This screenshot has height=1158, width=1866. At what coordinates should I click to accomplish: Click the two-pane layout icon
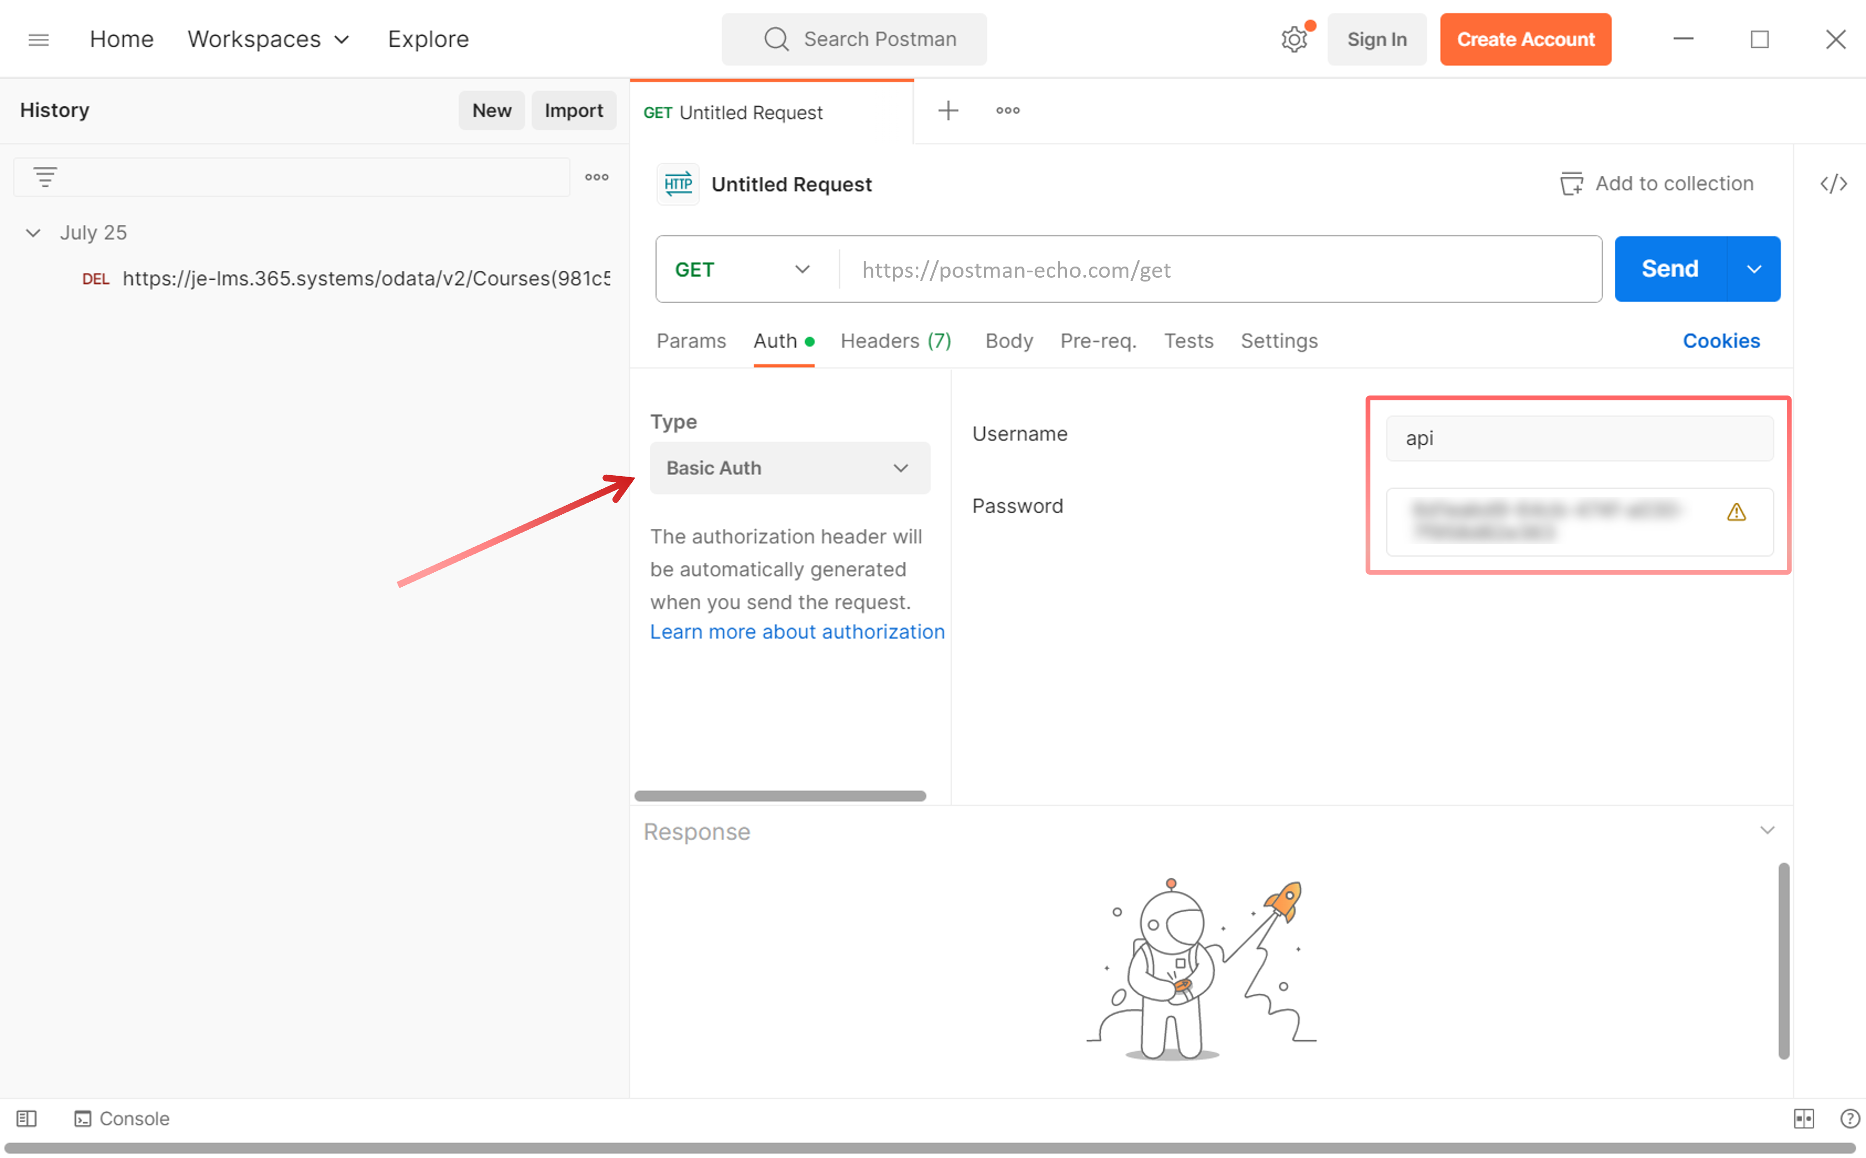[x=1804, y=1118]
